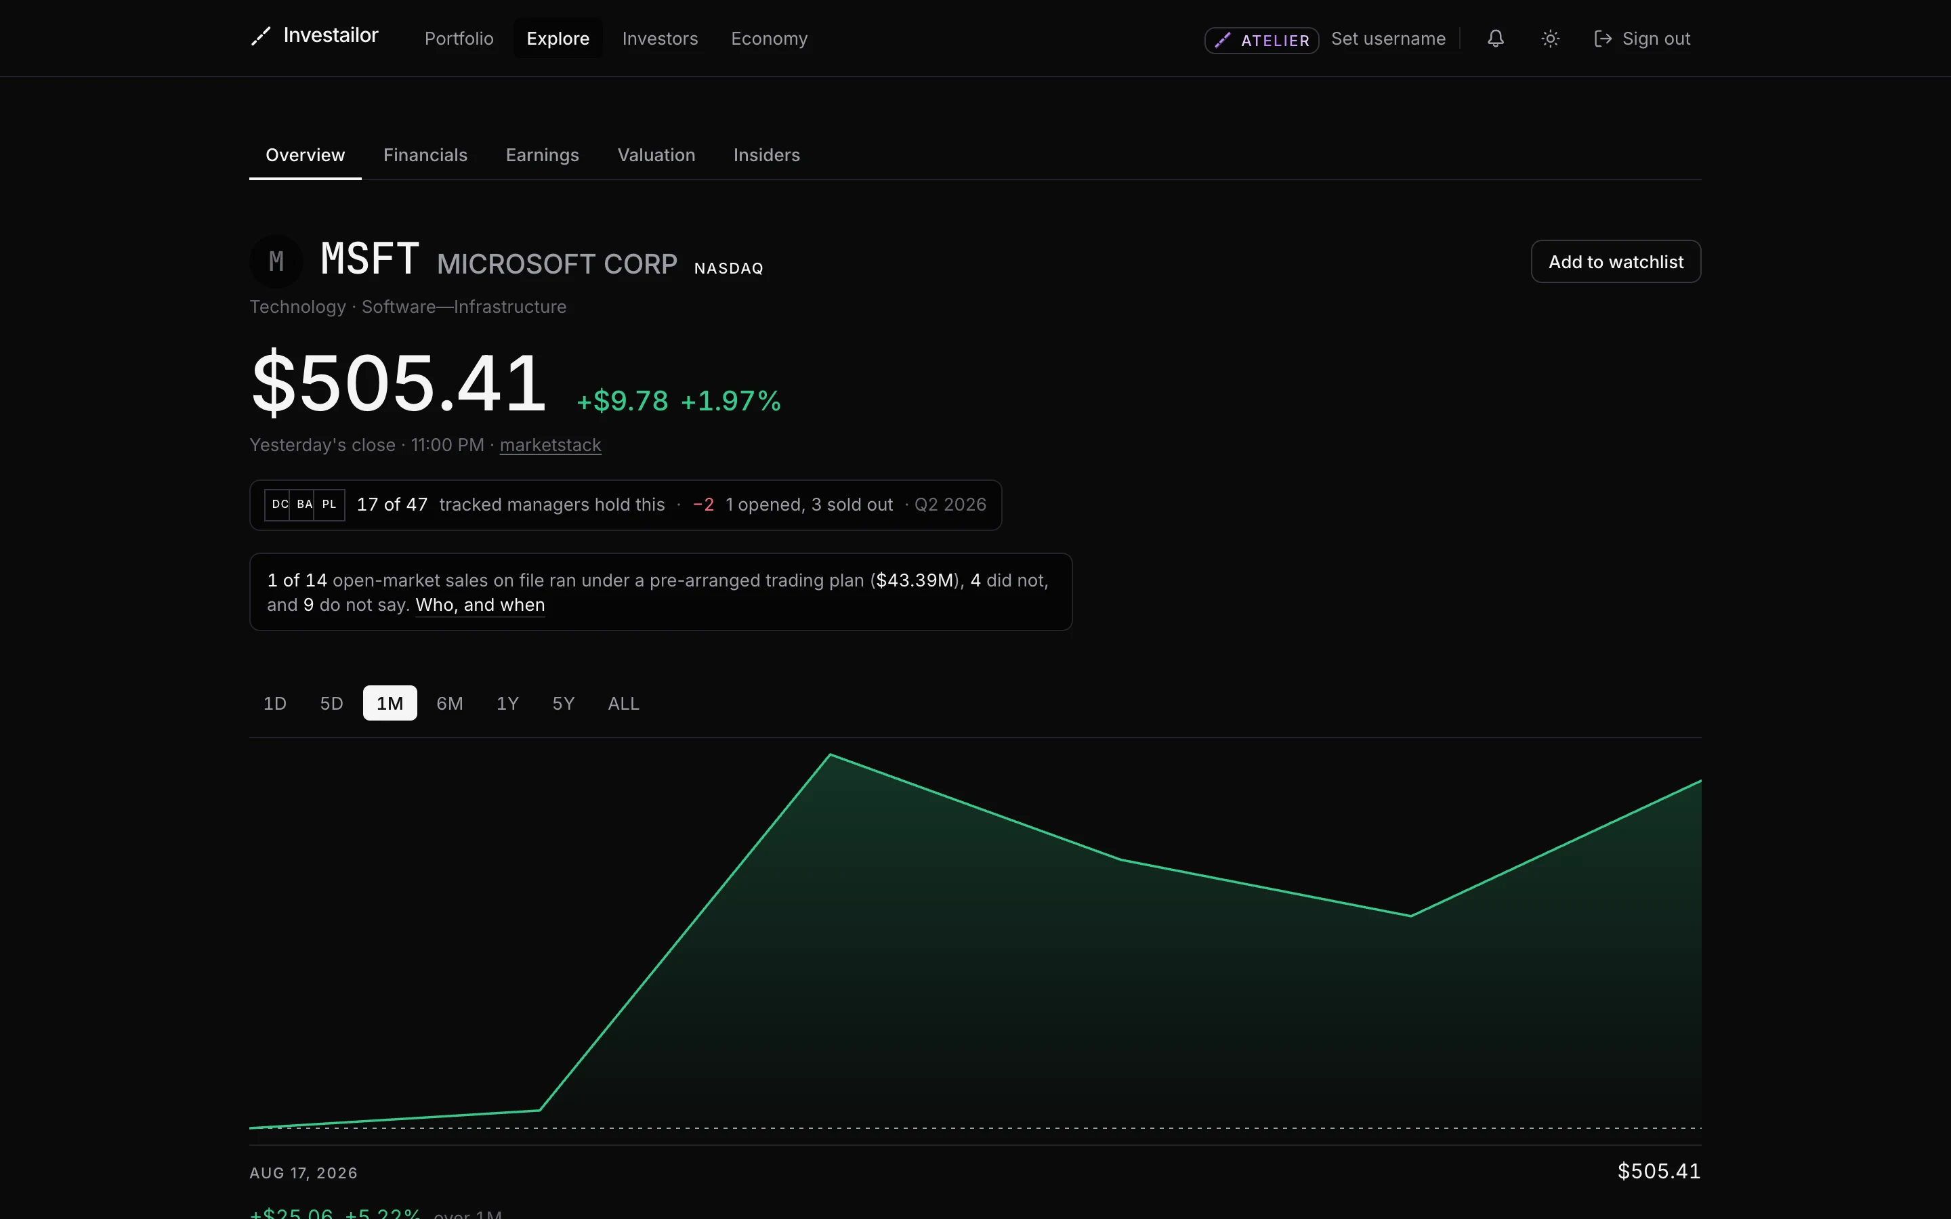The image size is (1951, 1219).
Task: Add MSFT to watchlist
Action: tap(1616, 262)
